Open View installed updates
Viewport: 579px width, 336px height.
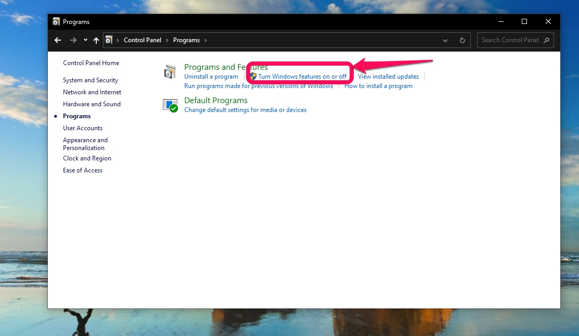388,77
